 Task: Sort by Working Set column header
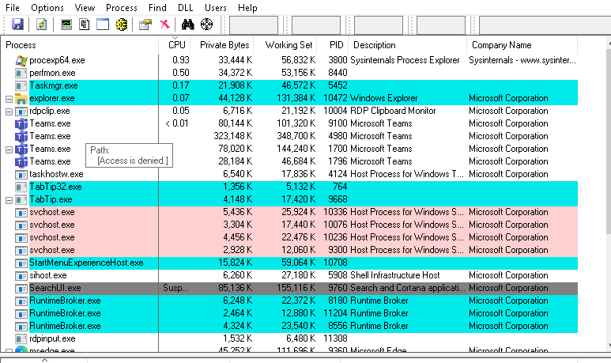click(x=285, y=45)
